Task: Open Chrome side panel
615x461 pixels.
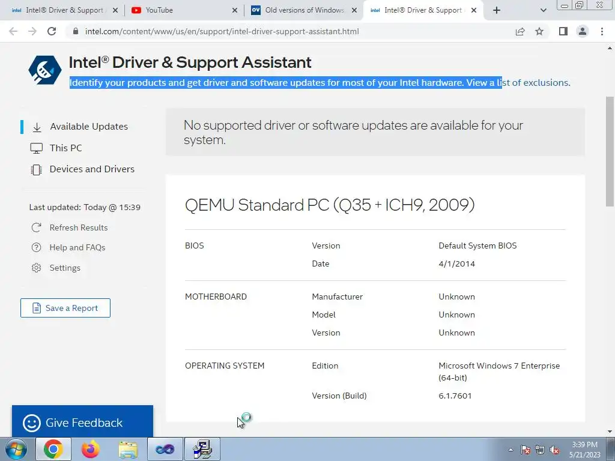Action: 563,31
